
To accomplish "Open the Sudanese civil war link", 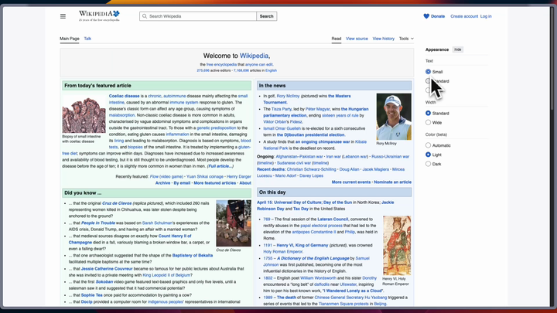I will coord(294,163).
